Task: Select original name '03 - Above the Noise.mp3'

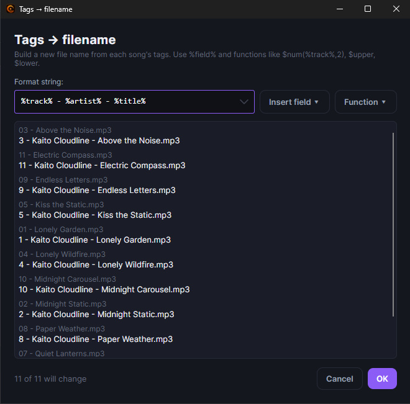Action: pos(65,130)
